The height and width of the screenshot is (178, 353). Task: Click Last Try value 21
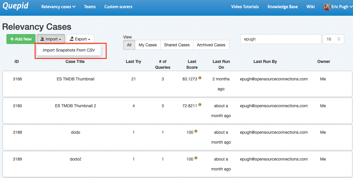(x=133, y=79)
